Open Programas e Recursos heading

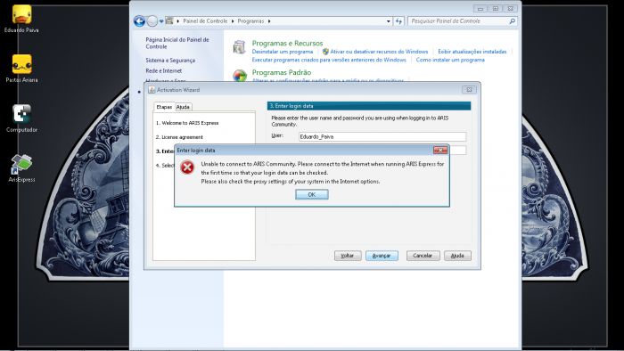click(287, 44)
